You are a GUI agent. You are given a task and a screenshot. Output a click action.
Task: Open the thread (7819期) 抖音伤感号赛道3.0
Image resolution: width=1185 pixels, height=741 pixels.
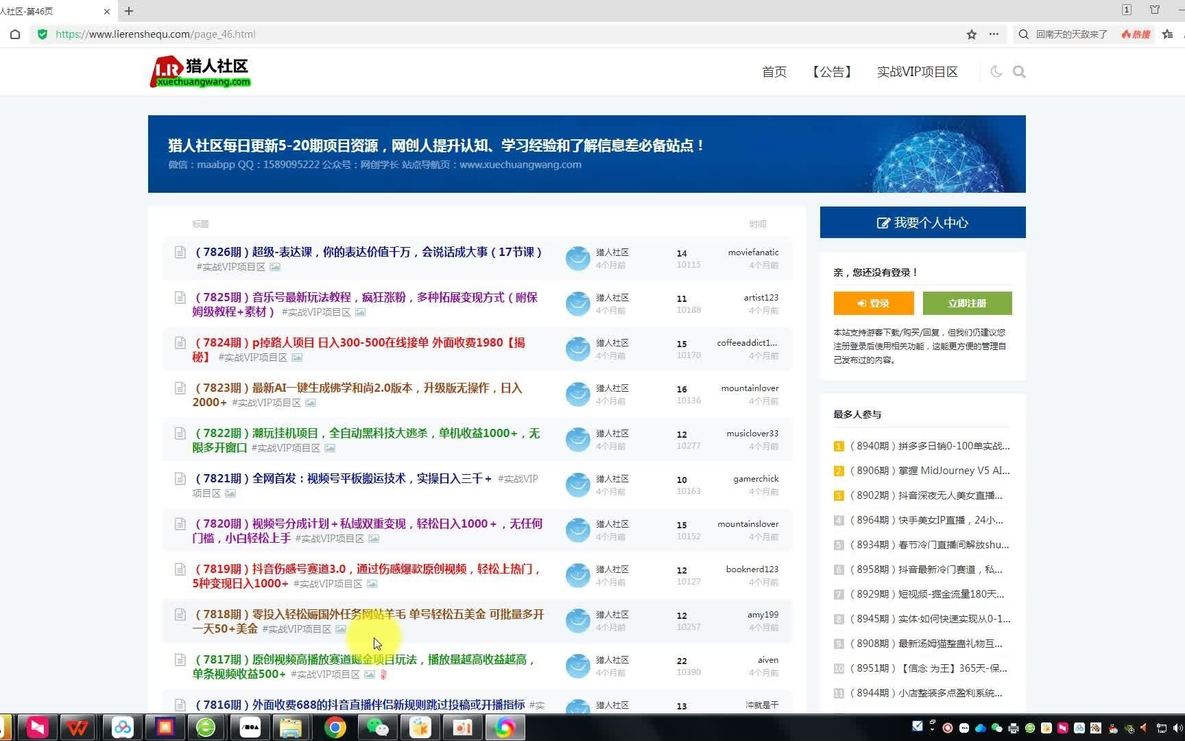tap(366, 576)
